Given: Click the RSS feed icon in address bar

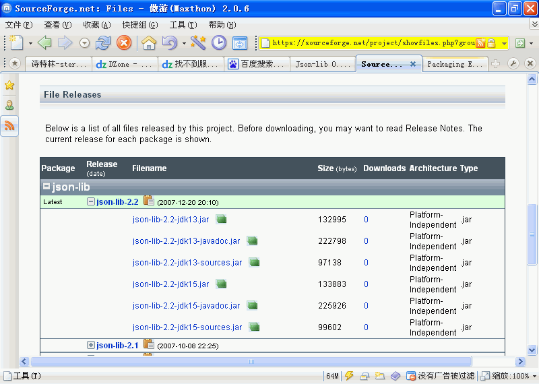Looking at the screenshot, I should coord(480,43).
